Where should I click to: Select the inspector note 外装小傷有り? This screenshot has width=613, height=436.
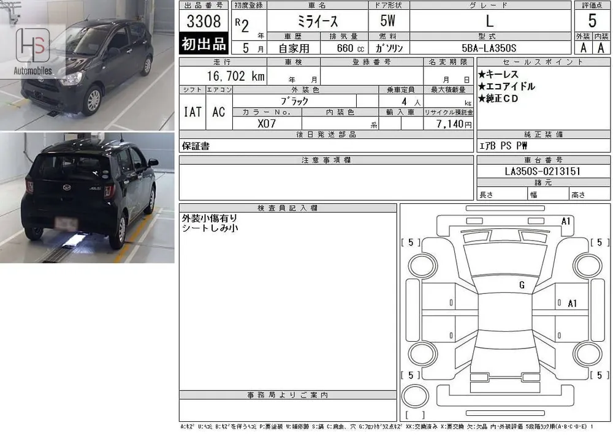point(210,218)
